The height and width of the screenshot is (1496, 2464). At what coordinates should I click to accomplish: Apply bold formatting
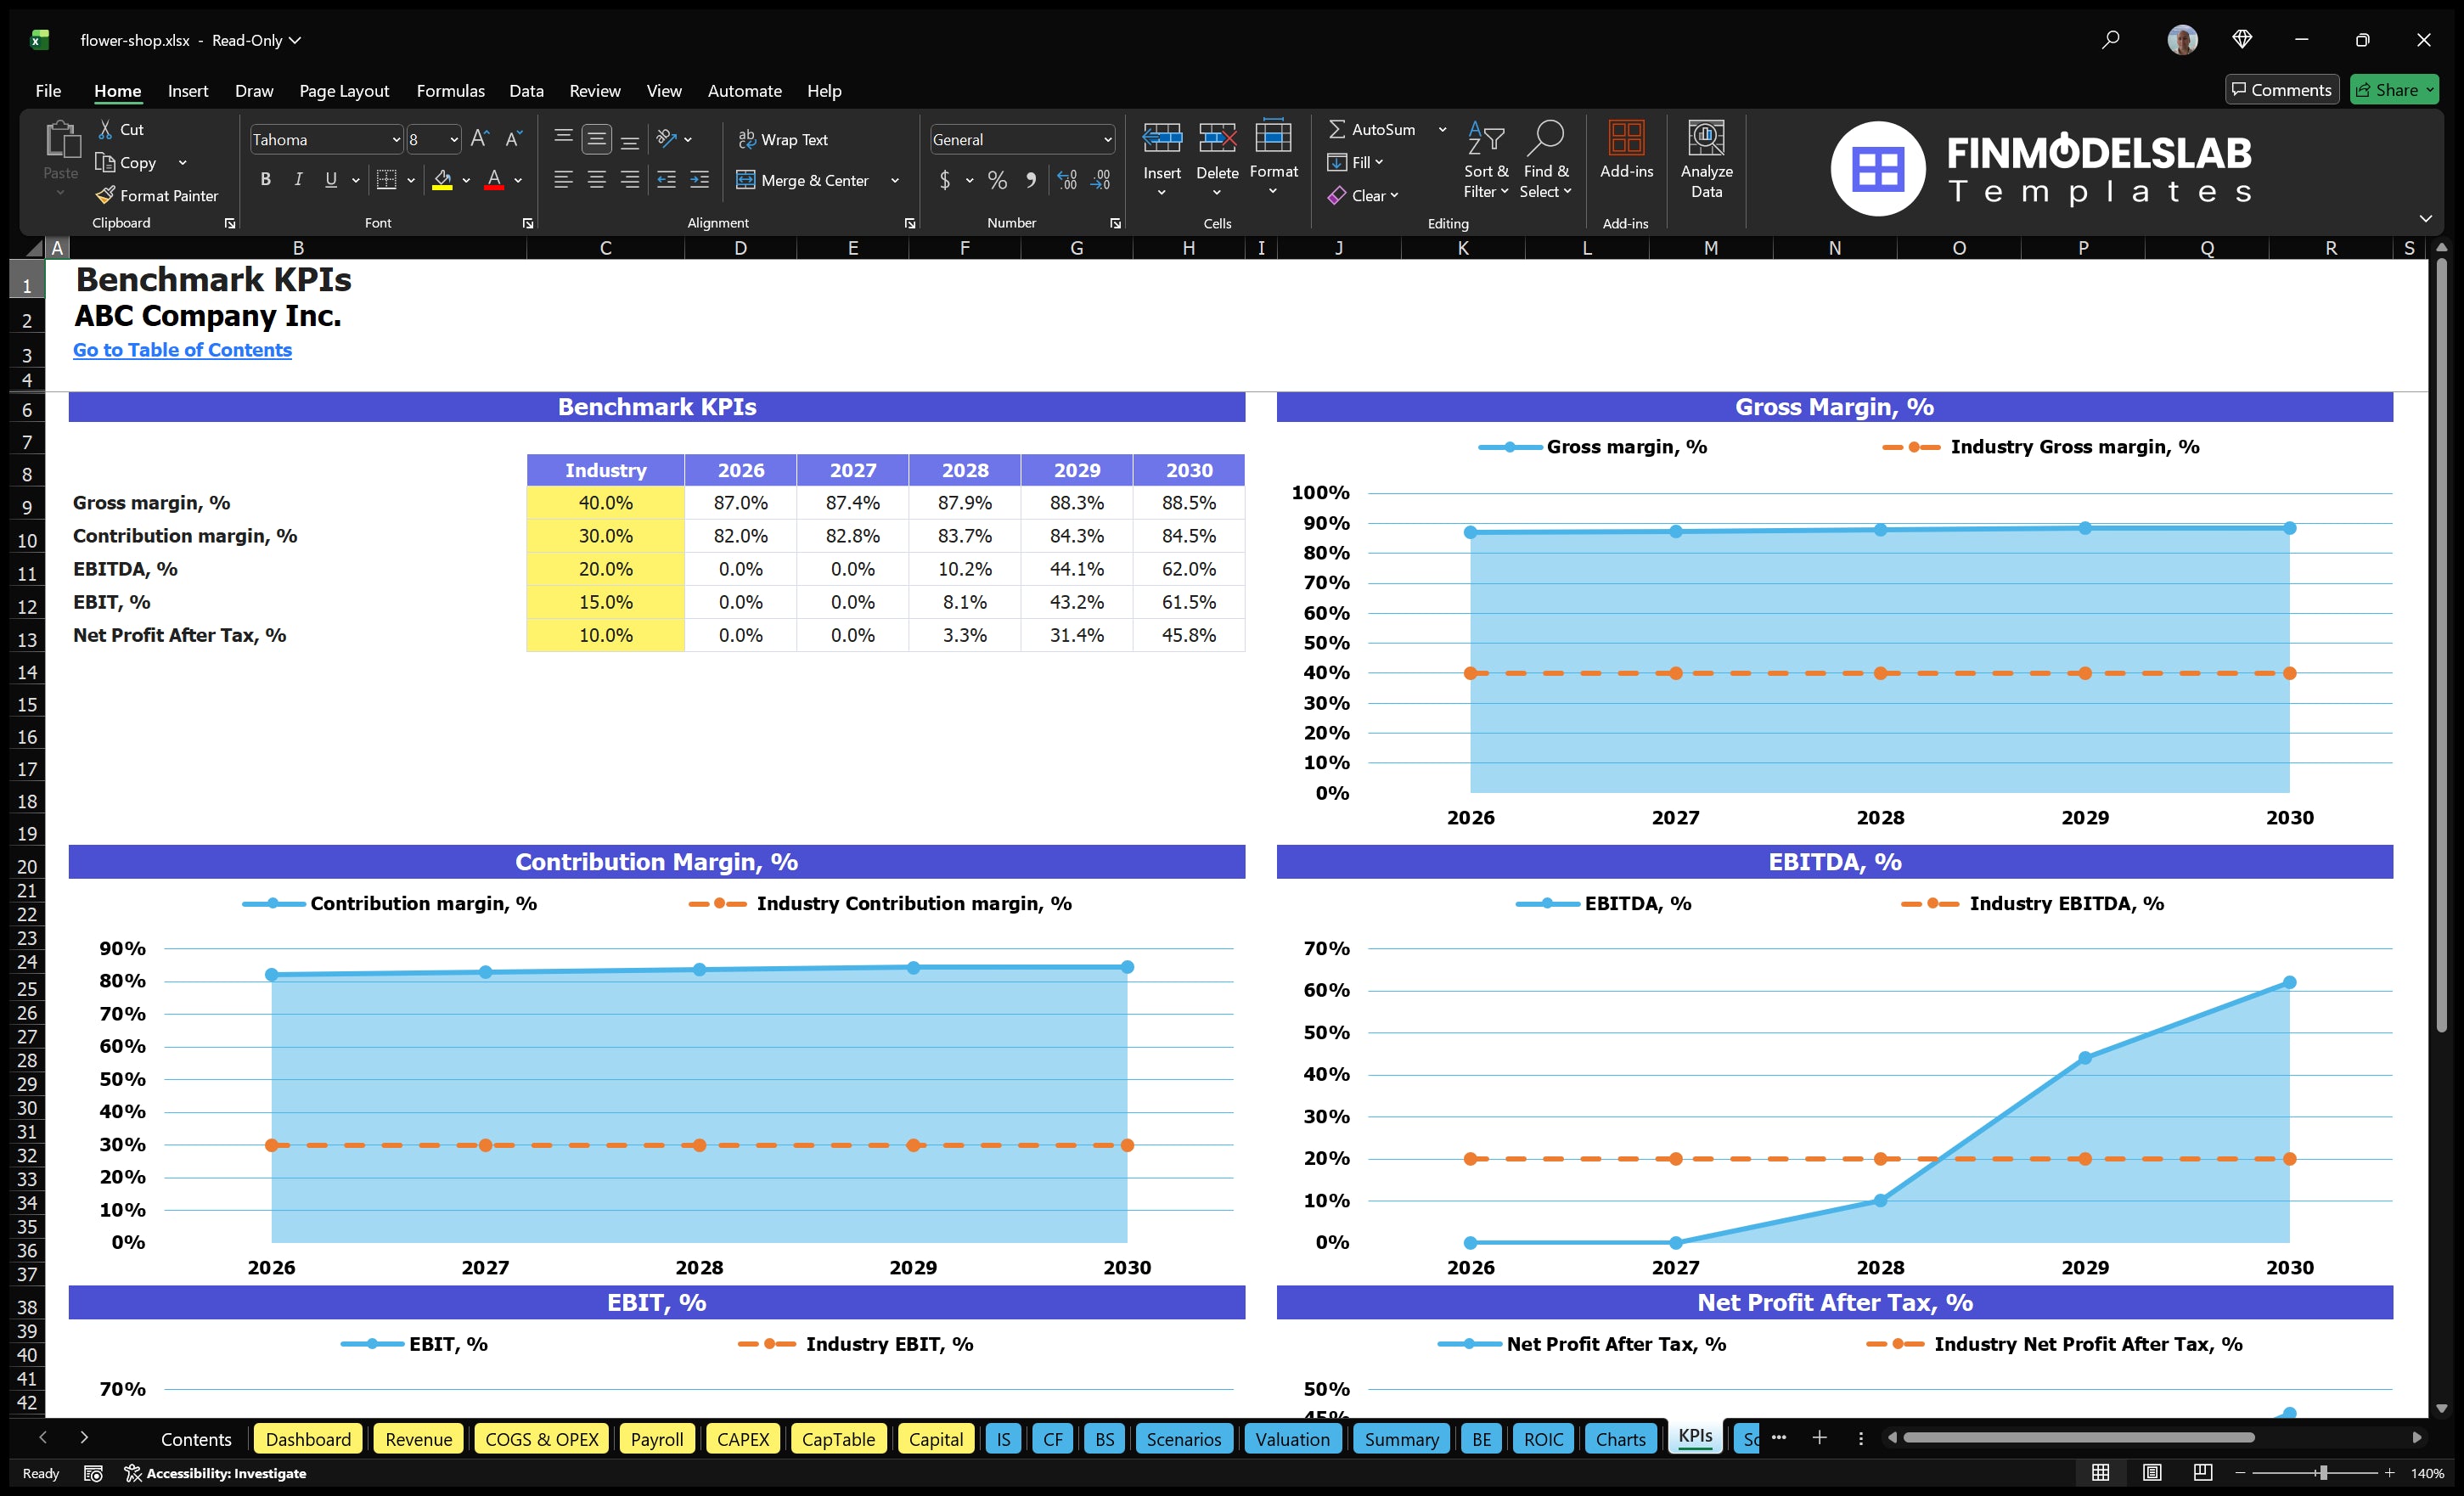tap(265, 180)
